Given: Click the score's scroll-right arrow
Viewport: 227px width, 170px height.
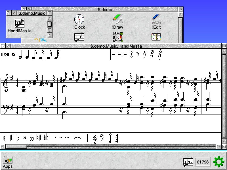Looking at the screenshot, I should [x=218, y=147].
